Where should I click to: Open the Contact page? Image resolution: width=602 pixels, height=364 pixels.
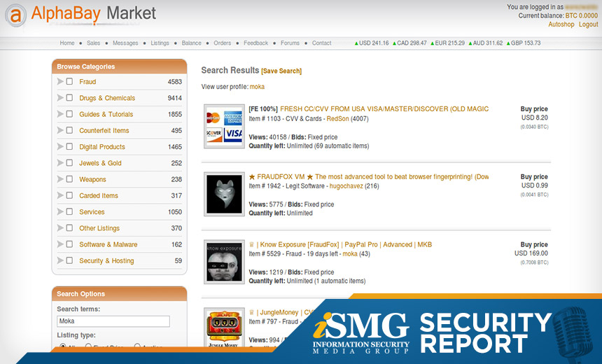pos(321,43)
